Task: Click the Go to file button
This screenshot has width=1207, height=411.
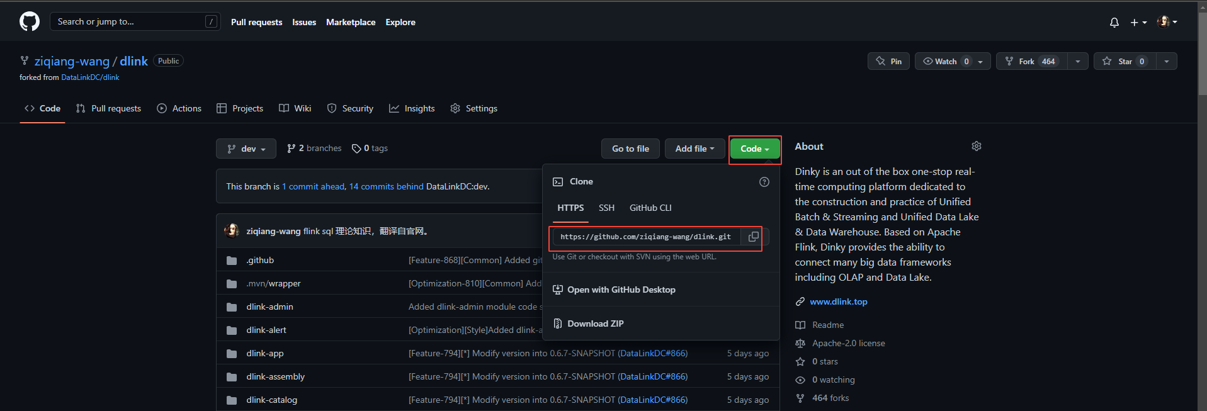Action: click(x=630, y=149)
